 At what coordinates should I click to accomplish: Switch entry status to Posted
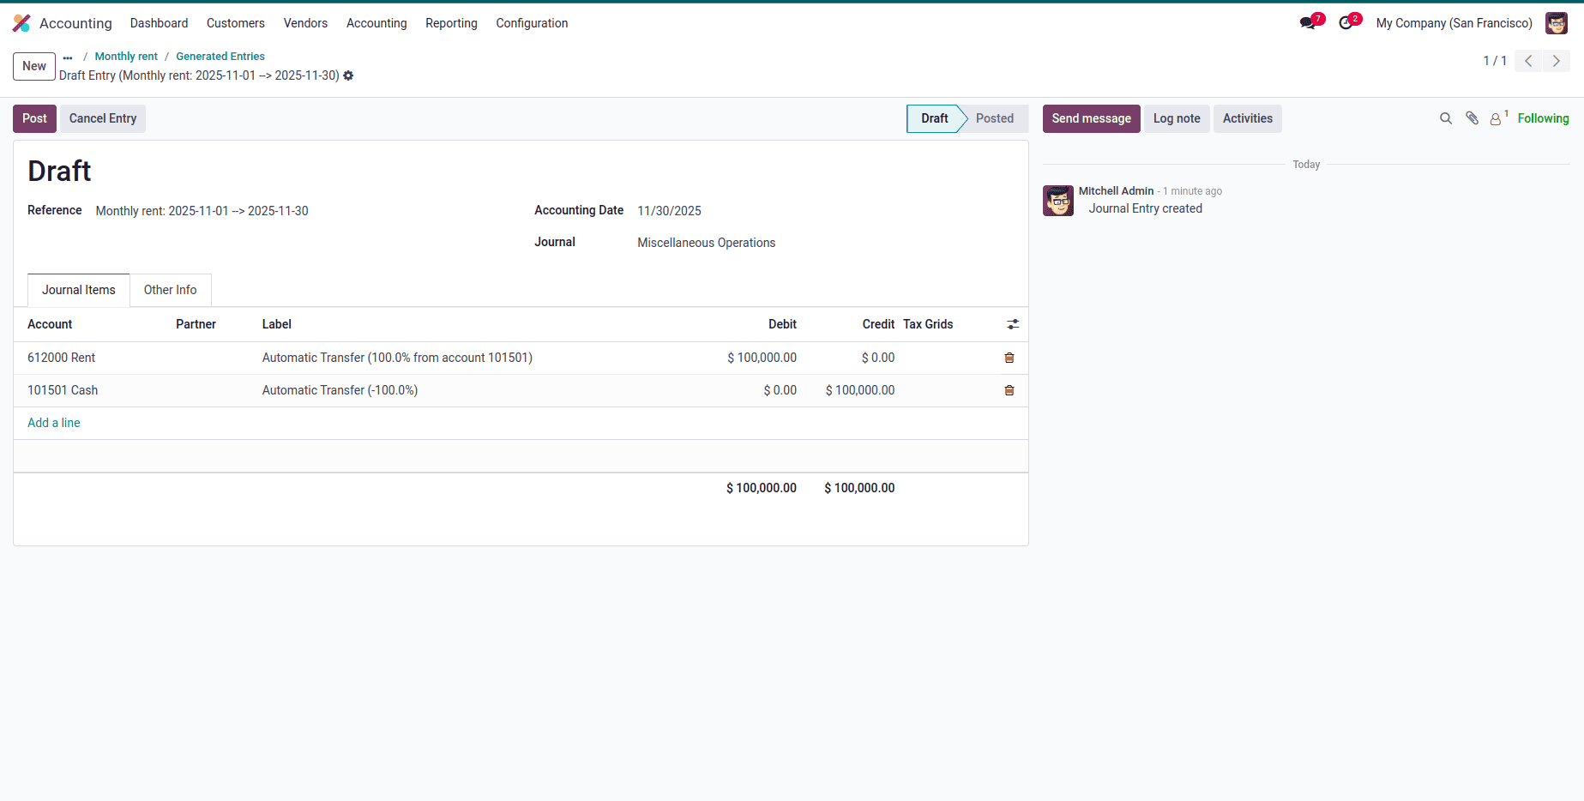point(994,118)
